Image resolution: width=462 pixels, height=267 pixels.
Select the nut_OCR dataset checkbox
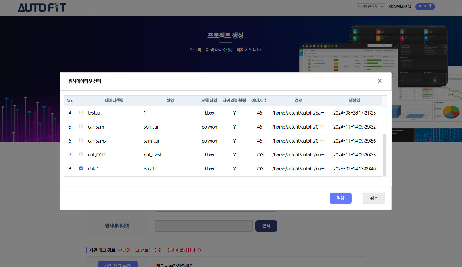(81, 154)
